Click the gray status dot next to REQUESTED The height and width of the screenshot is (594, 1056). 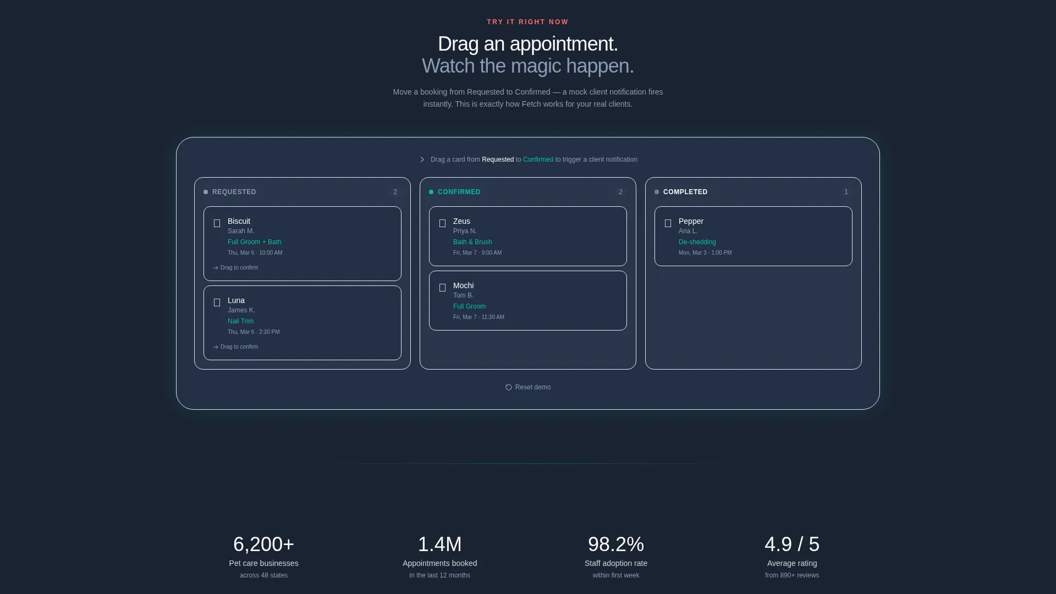point(206,192)
